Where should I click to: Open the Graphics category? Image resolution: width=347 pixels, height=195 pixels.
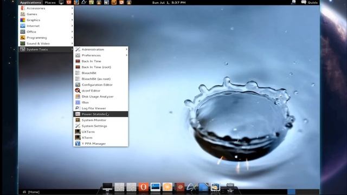46,20
